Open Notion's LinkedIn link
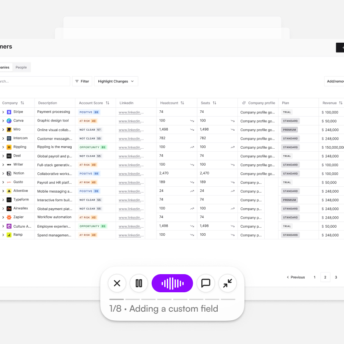 tap(131, 174)
